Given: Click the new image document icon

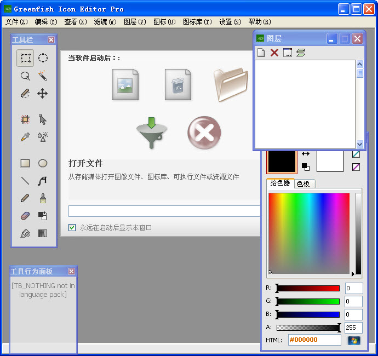Looking at the screenshot, I should [125, 84].
